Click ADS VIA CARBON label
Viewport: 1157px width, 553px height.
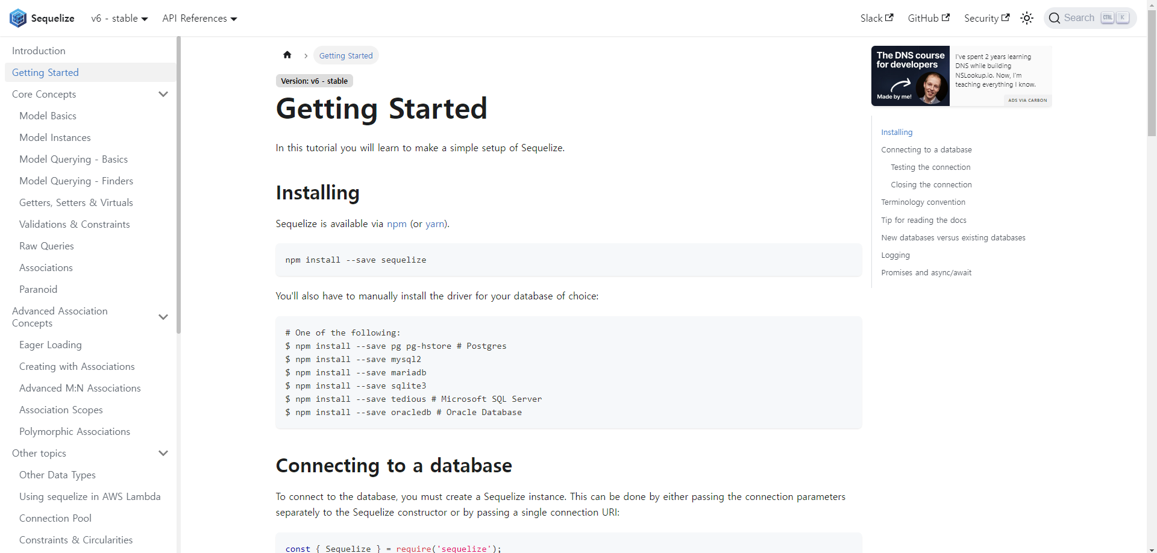(1027, 100)
